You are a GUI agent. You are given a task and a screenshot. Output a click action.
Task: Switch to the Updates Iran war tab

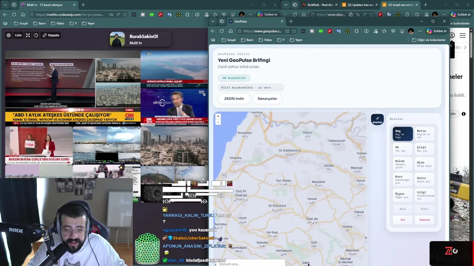(360, 5)
